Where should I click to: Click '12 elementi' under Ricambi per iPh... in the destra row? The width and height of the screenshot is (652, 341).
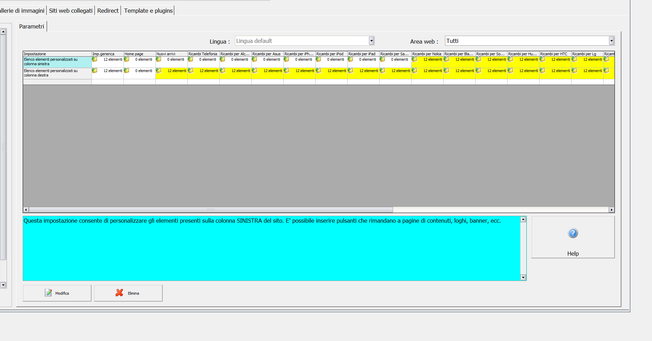pyautogui.click(x=305, y=71)
